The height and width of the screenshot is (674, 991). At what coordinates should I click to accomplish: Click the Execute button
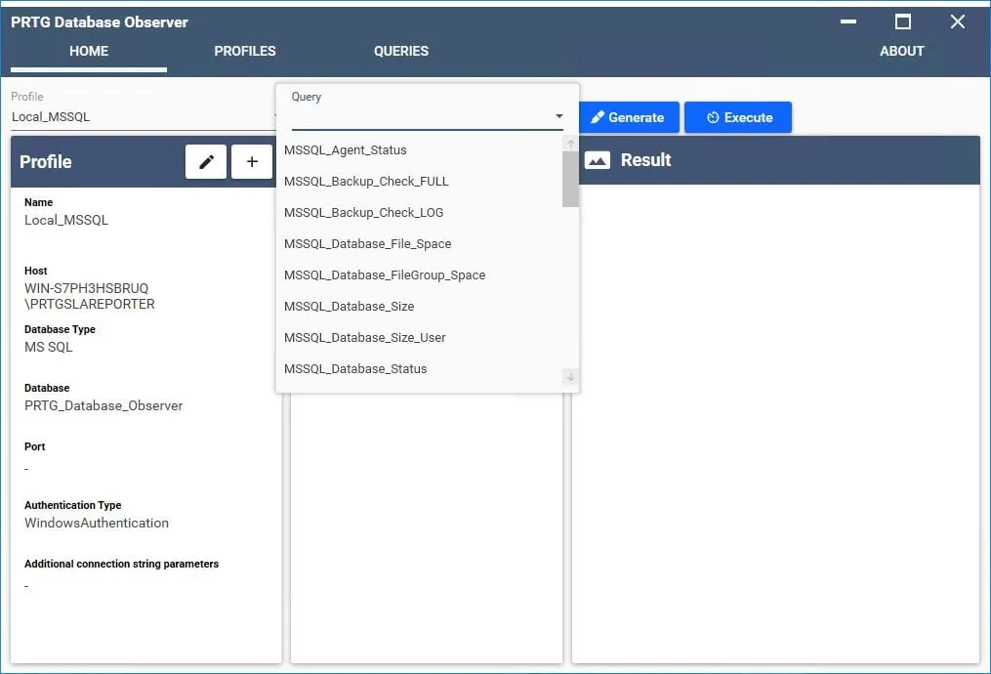(738, 117)
